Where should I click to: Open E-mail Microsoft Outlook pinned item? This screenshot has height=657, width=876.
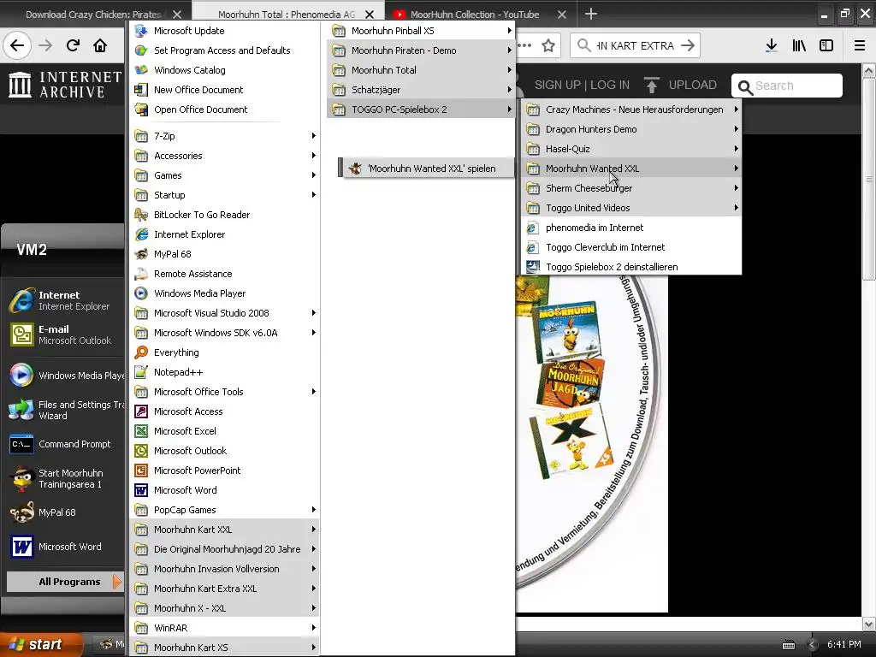coord(64,334)
